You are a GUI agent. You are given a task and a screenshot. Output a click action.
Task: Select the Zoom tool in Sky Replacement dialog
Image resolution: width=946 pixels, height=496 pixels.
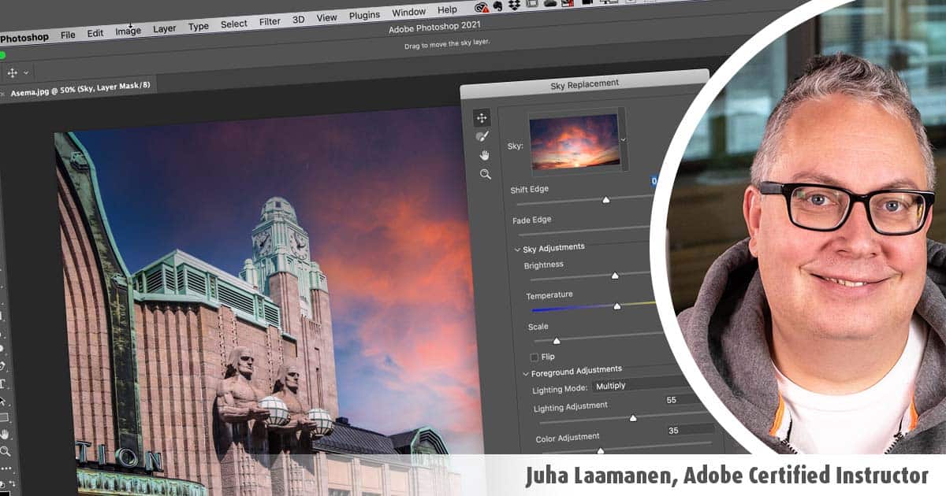pyautogui.click(x=486, y=174)
